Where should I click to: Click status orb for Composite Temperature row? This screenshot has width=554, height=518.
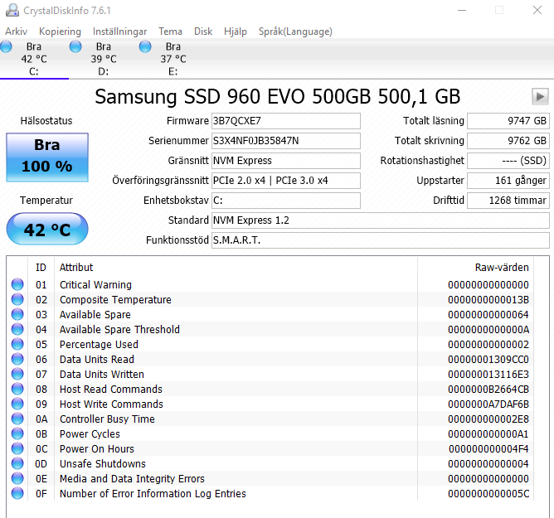[17, 299]
